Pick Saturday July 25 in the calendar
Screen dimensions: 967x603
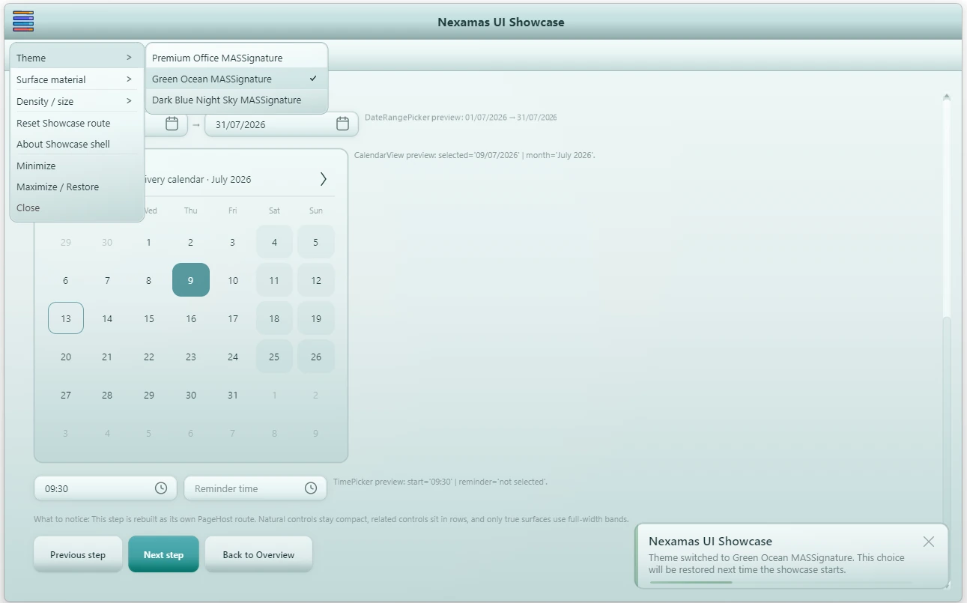274,357
